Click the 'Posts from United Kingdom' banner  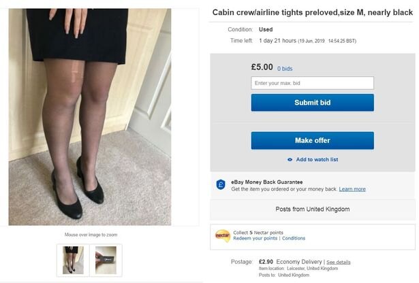(x=312, y=209)
